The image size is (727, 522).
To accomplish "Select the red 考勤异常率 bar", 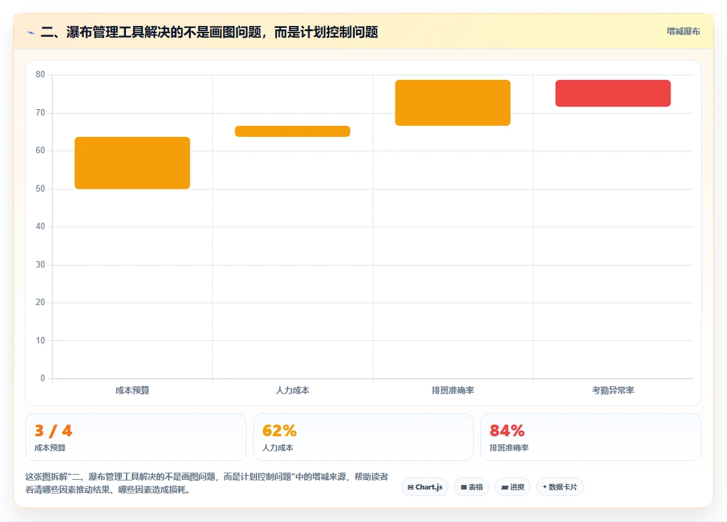I will pos(613,93).
